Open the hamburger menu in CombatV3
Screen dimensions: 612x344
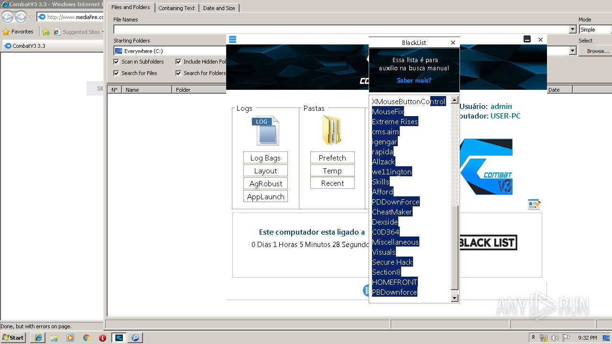(x=233, y=39)
